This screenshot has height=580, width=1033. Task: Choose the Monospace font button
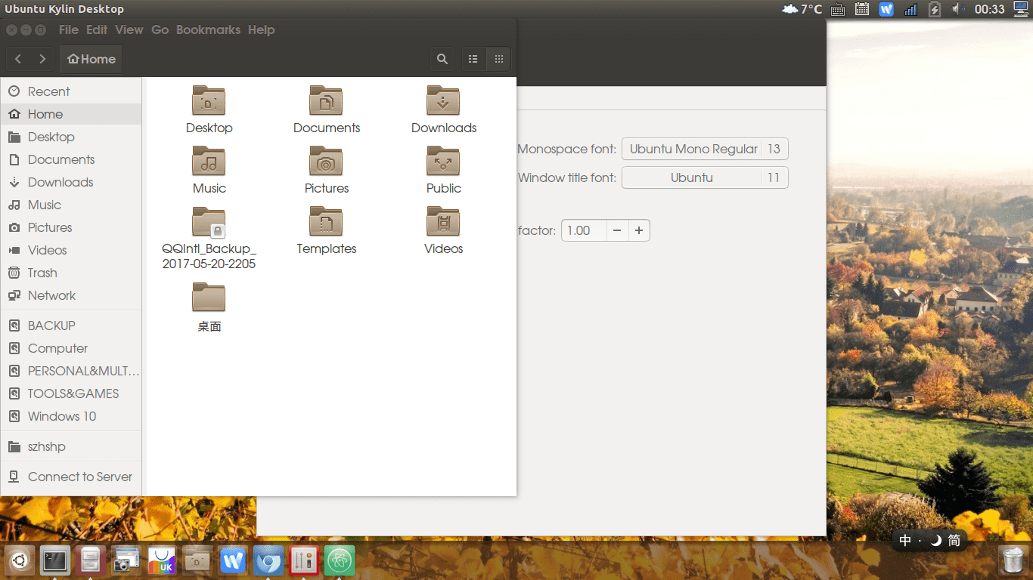coord(705,149)
